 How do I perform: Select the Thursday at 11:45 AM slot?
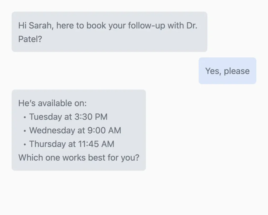pyautogui.click(x=72, y=144)
